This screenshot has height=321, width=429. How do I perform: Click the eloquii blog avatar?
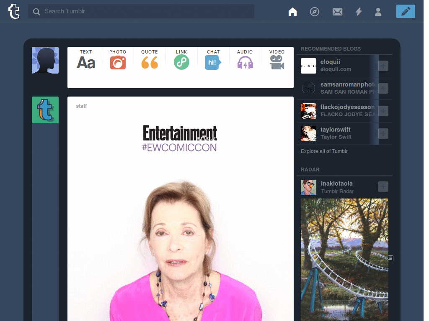point(308,66)
